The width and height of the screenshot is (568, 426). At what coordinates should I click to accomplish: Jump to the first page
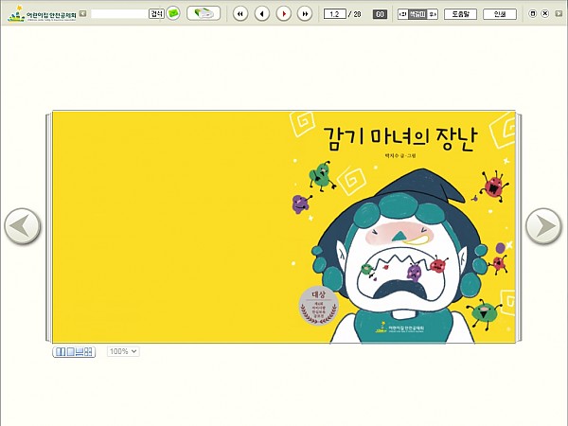pyautogui.click(x=240, y=14)
